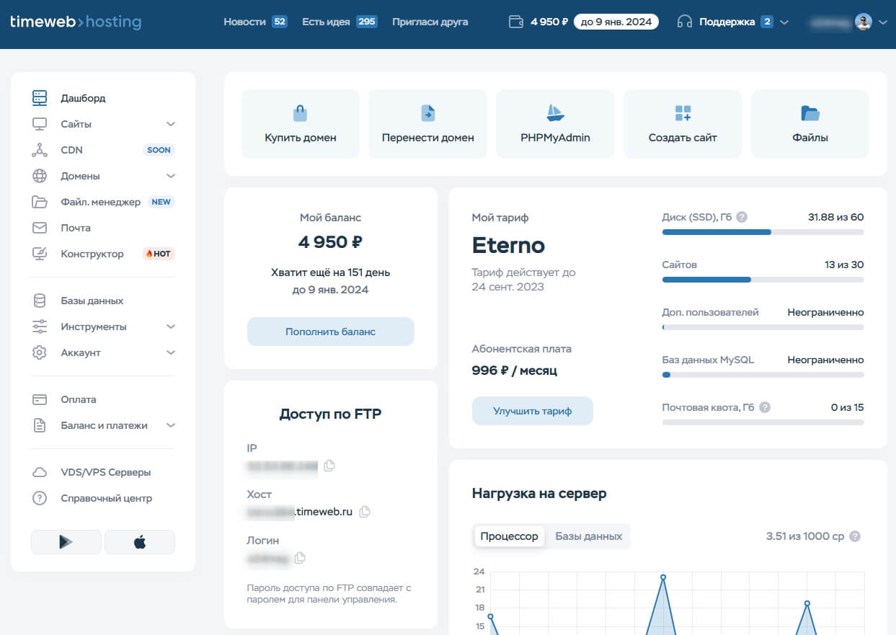Click the 996 ₽ / месяц fee text
The height and width of the screenshot is (635, 896).
pyautogui.click(x=514, y=370)
